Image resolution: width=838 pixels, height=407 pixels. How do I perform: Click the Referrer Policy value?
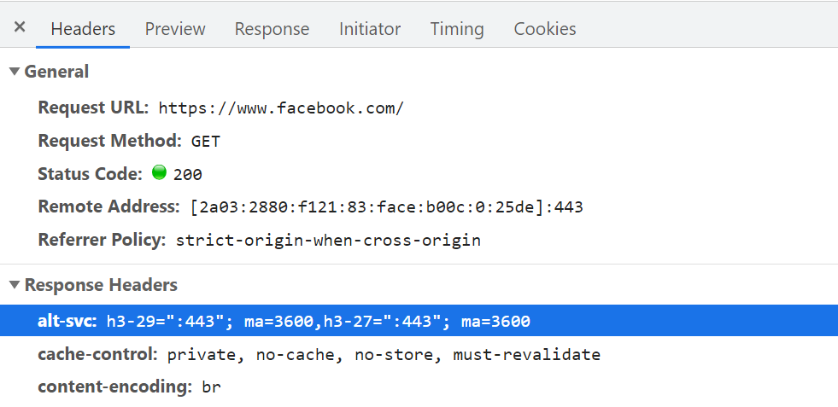click(328, 240)
